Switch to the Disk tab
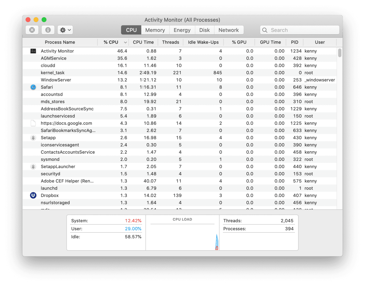Image resolution: width=365 pixels, height=286 pixels. (205, 30)
